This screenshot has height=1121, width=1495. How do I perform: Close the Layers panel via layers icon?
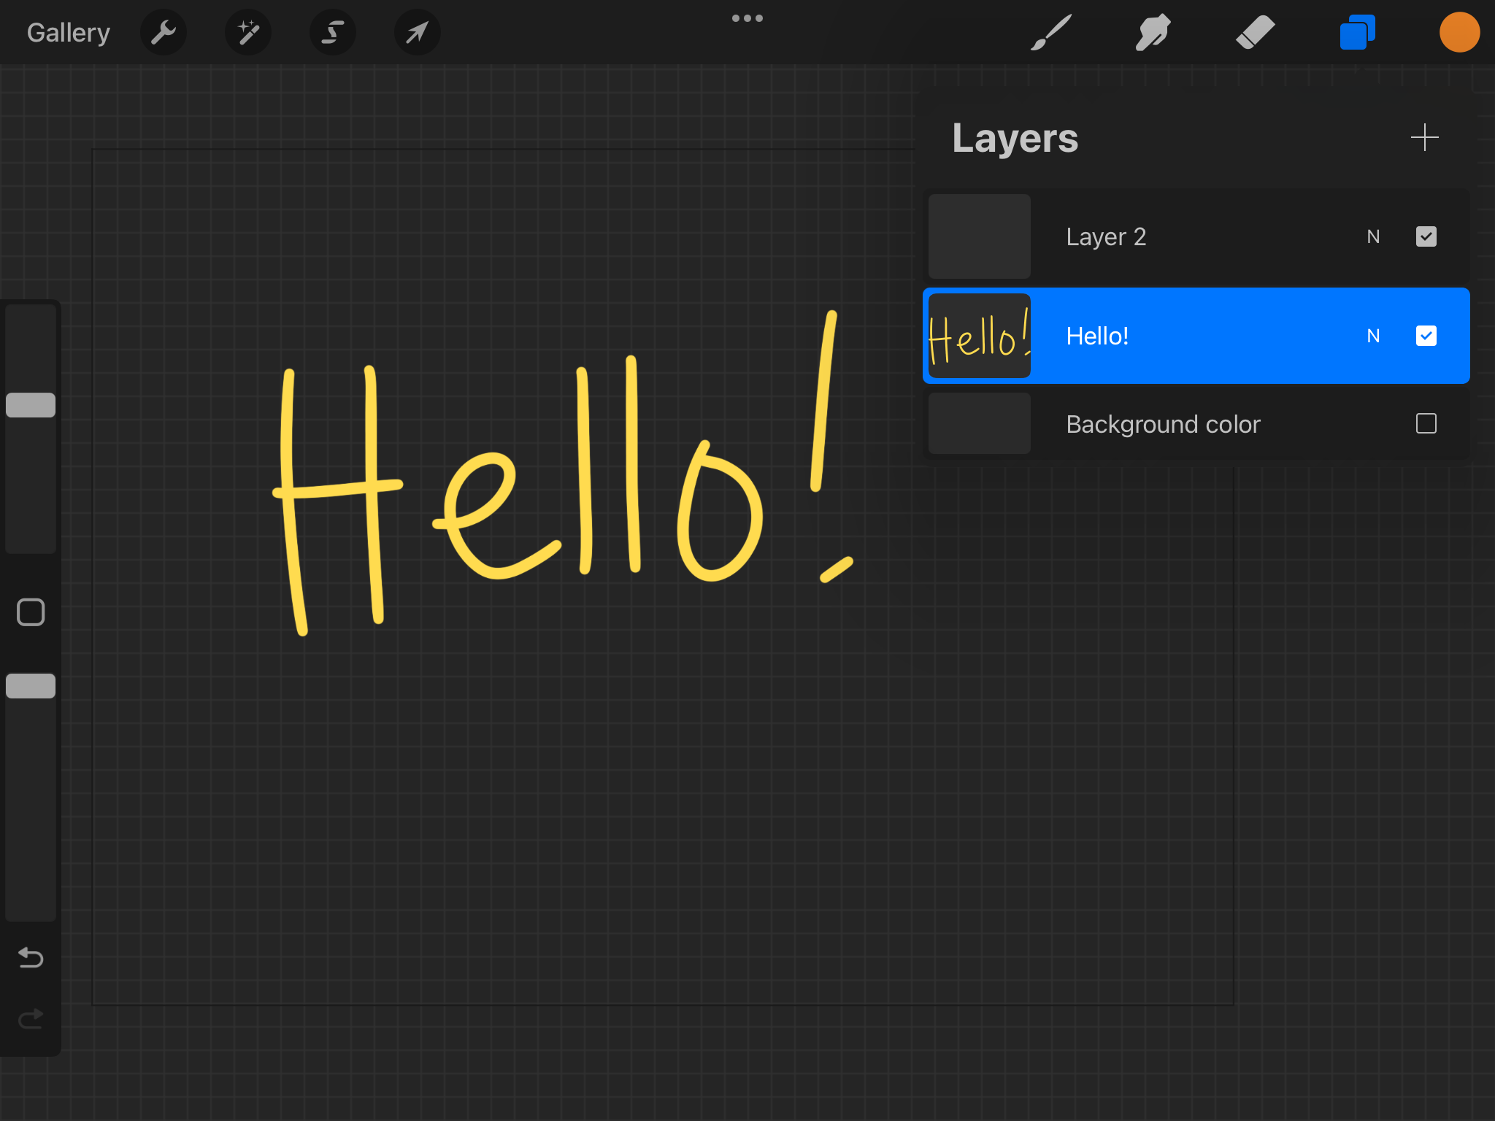point(1357,32)
